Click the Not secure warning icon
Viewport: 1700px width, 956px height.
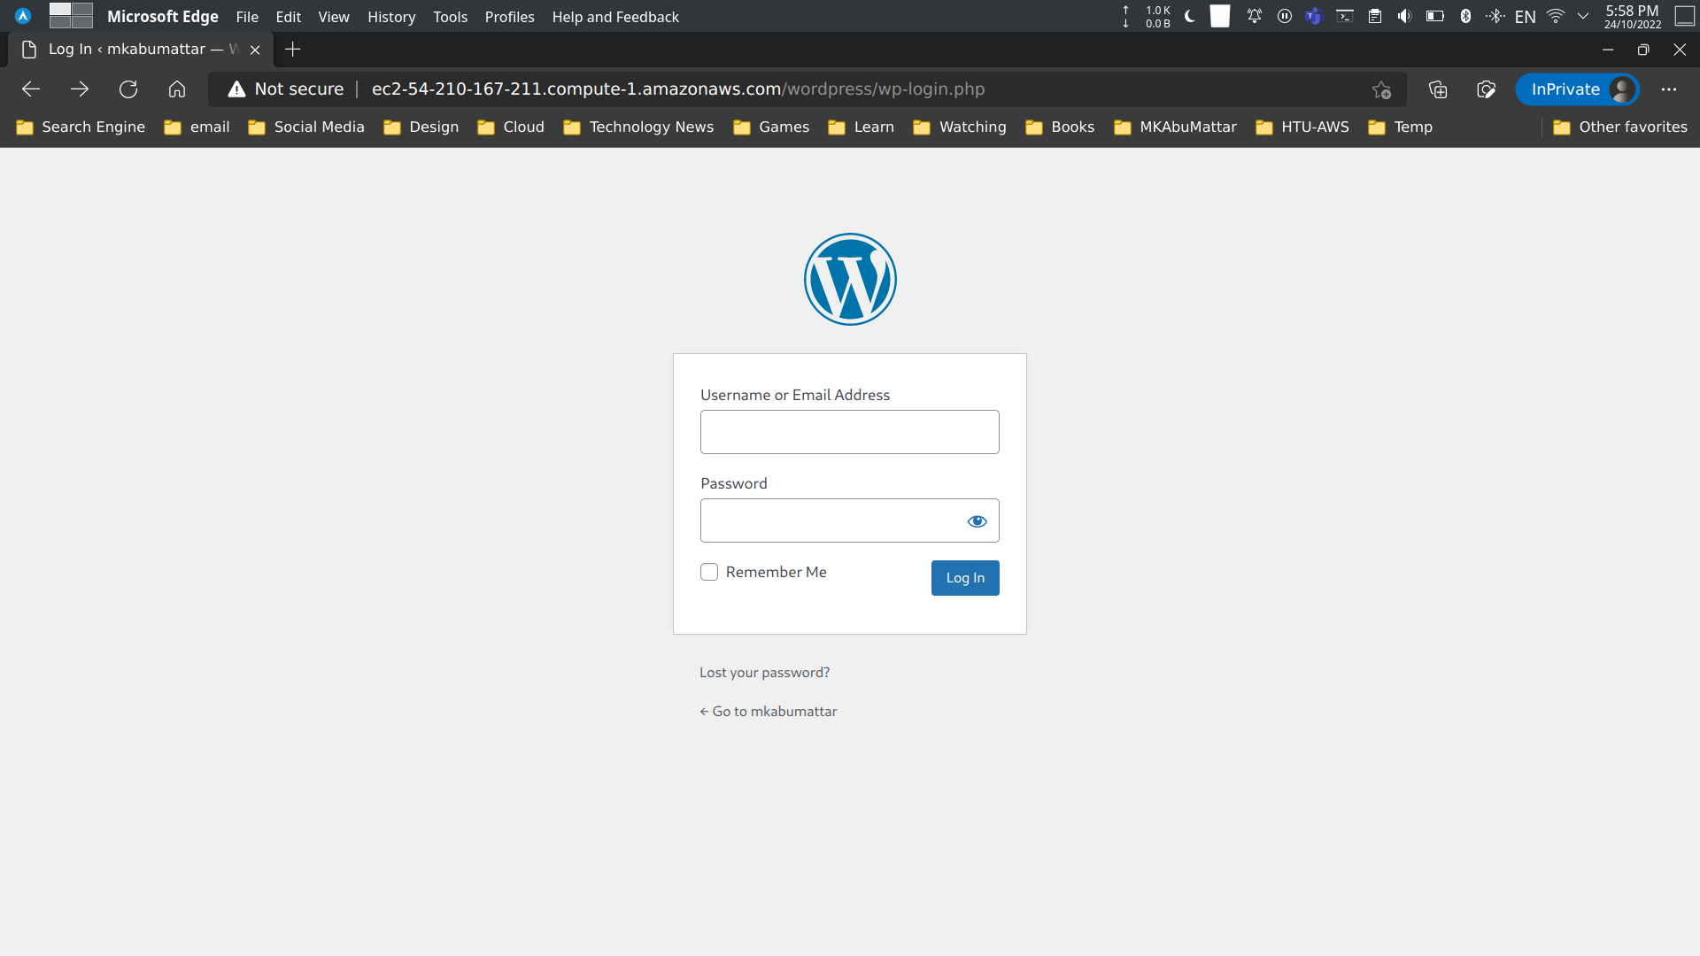click(236, 89)
